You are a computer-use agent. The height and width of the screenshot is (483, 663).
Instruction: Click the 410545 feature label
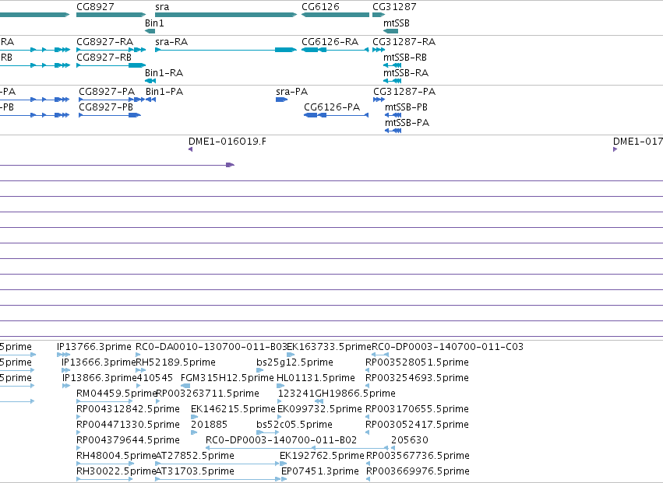point(155,377)
